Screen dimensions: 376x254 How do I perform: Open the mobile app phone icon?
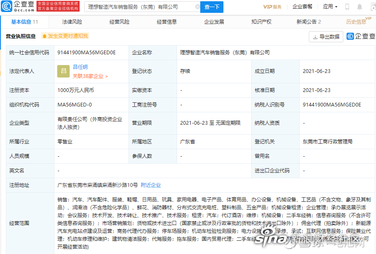pos(347,7)
